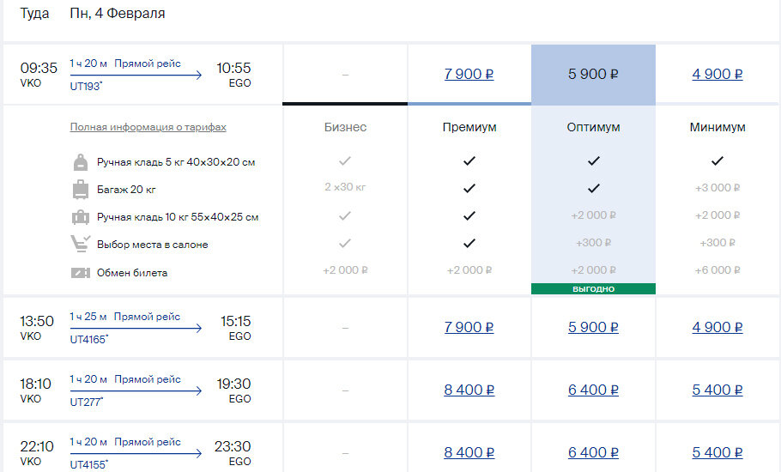Image resolution: width=781 pixels, height=472 pixels.
Task: Expand the 22:10 flight UT4155 row
Action: click(x=136, y=452)
